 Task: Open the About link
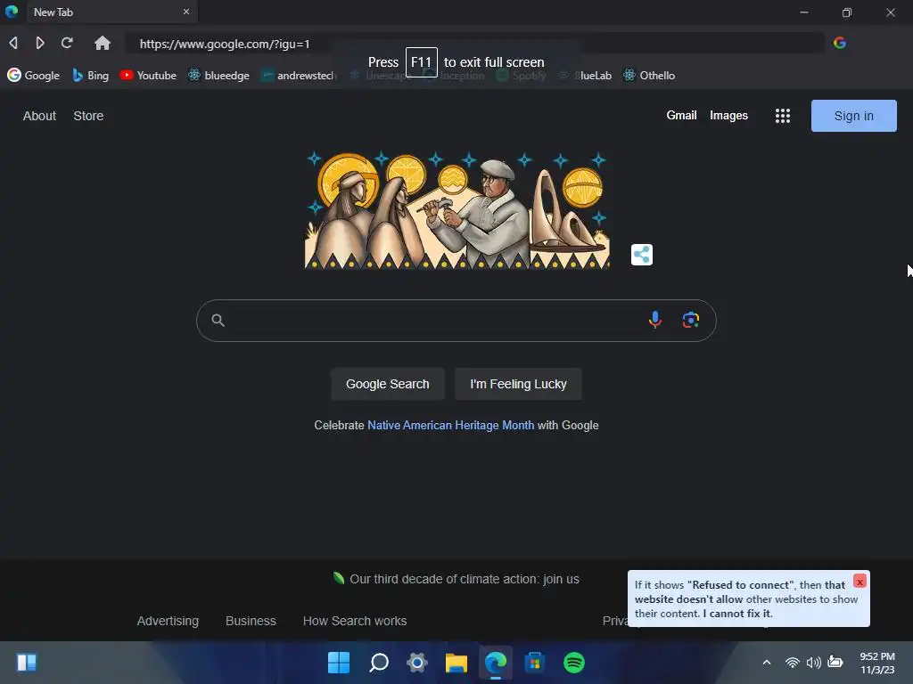[39, 116]
